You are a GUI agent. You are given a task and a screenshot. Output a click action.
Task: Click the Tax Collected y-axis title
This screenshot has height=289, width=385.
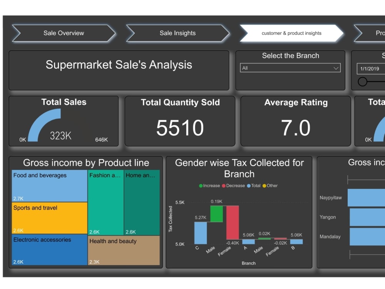pyautogui.click(x=171, y=219)
